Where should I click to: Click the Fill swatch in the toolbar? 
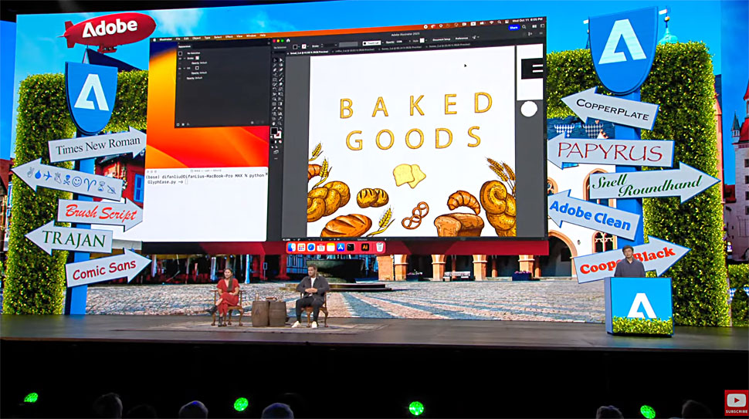(x=273, y=130)
